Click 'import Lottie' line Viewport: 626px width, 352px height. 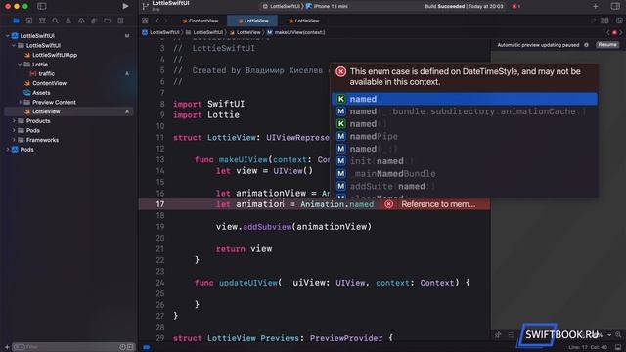[x=206, y=115]
